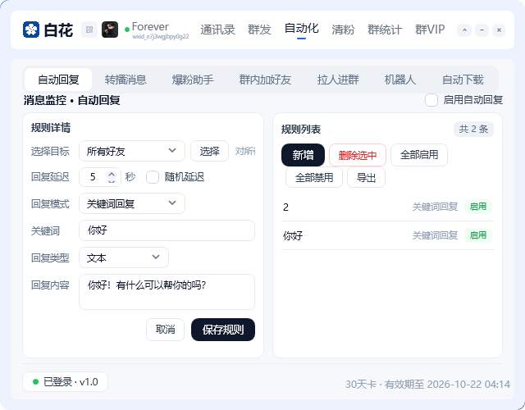Toggle the 随机延迟 checkbox
The image size is (525, 410).
click(153, 177)
